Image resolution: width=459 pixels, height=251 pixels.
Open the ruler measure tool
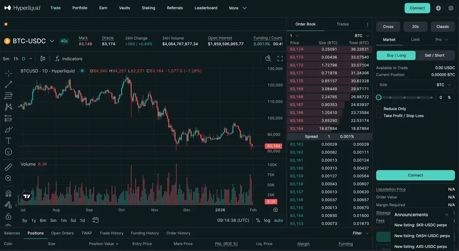click(x=8, y=167)
